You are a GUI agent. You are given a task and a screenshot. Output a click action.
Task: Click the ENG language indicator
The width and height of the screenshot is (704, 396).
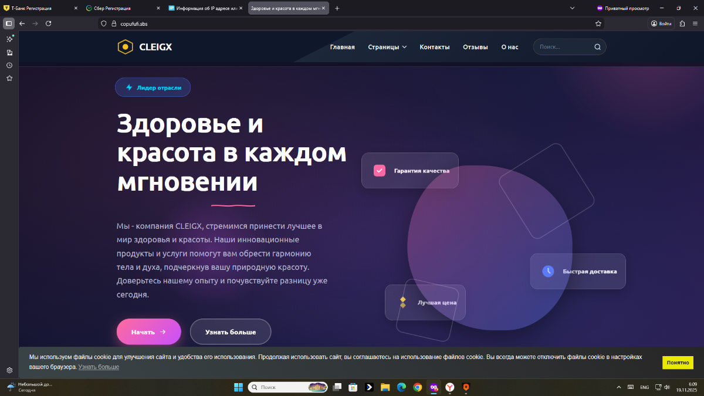[x=644, y=387]
